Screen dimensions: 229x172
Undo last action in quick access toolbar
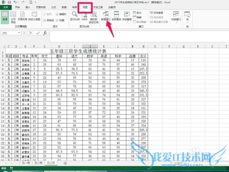tap(15, 2)
